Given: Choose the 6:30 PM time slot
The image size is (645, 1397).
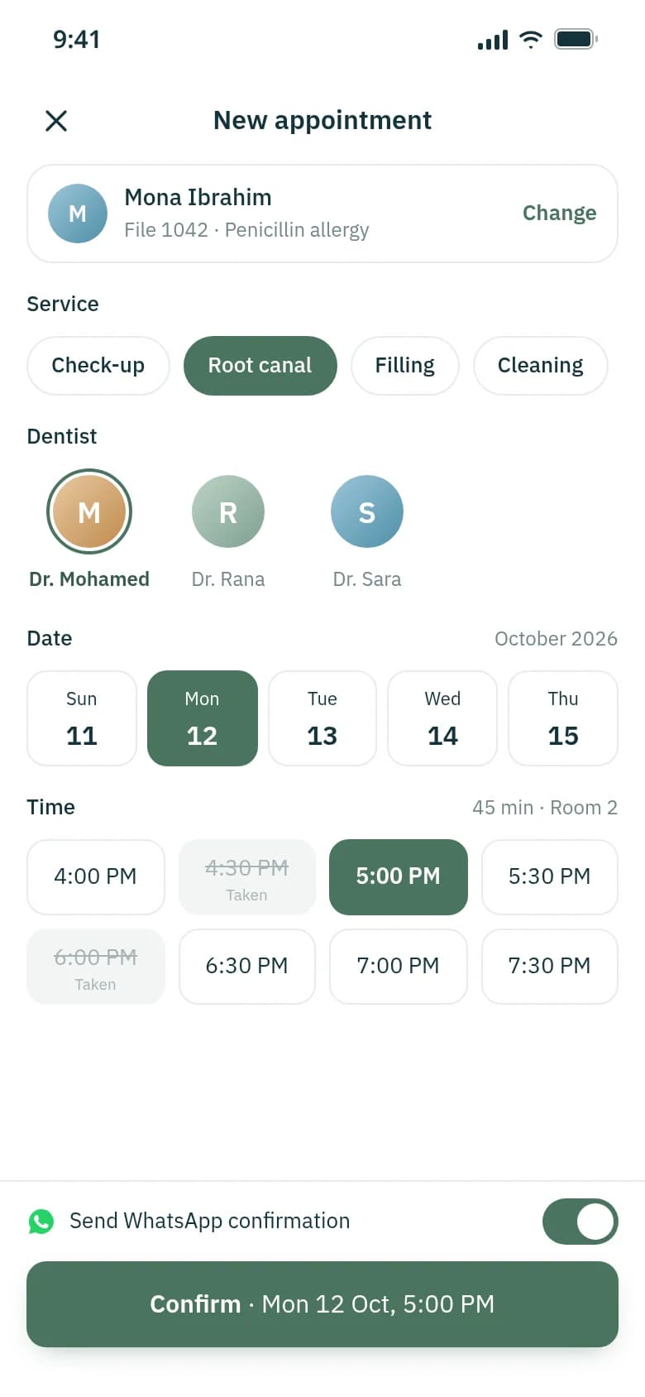Looking at the screenshot, I should 247,967.
